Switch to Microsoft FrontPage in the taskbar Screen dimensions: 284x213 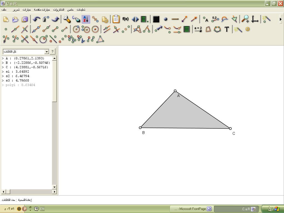point(192,209)
